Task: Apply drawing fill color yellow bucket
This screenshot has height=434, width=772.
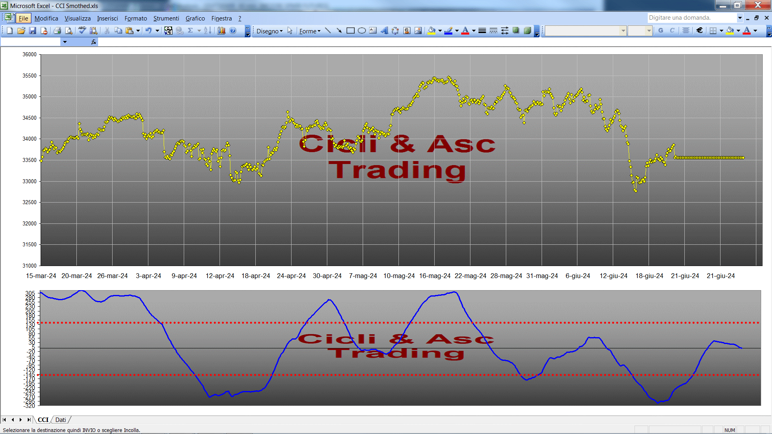Action: 432,31
